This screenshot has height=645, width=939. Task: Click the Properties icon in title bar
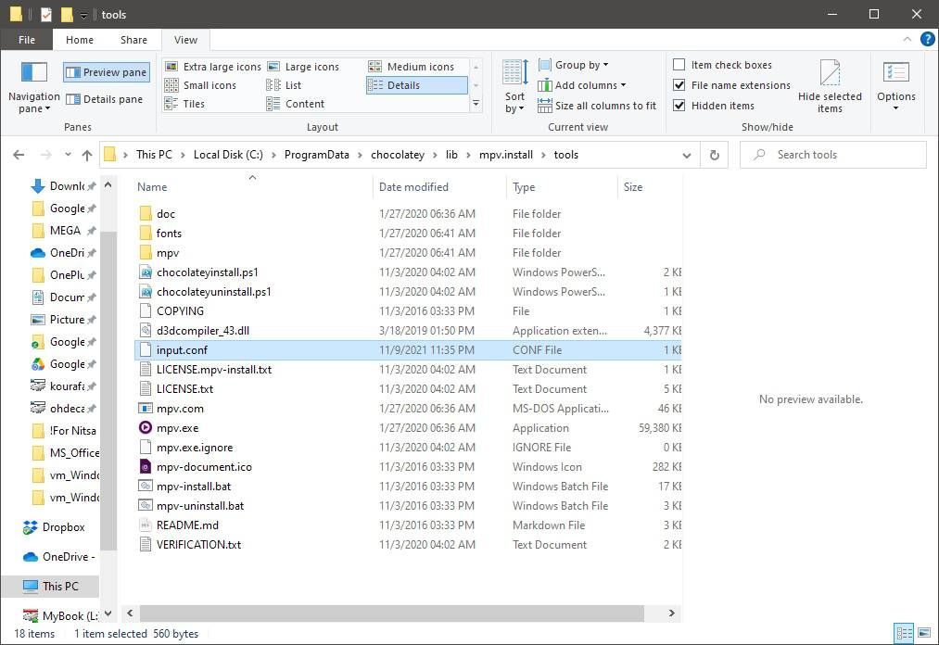pos(46,15)
